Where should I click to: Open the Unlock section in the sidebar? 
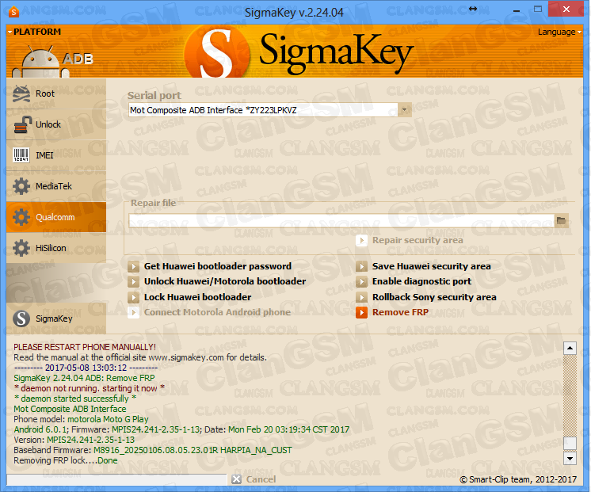click(x=56, y=124)
